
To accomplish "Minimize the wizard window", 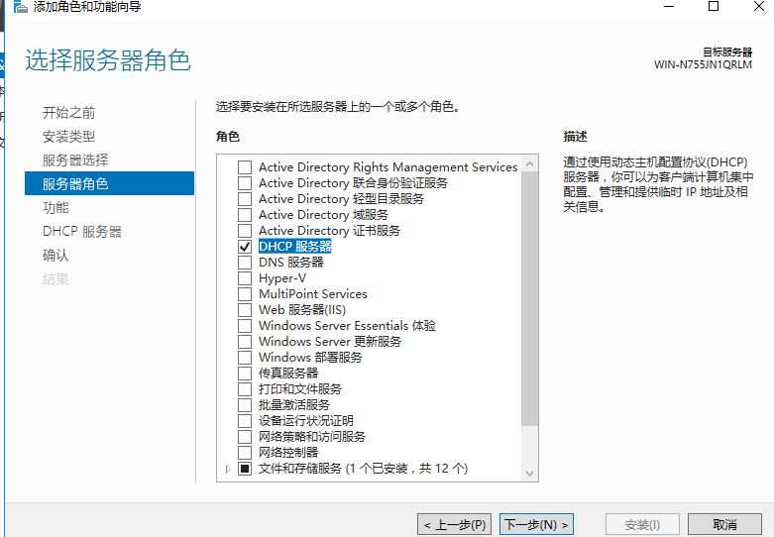I will pos(669,6).
